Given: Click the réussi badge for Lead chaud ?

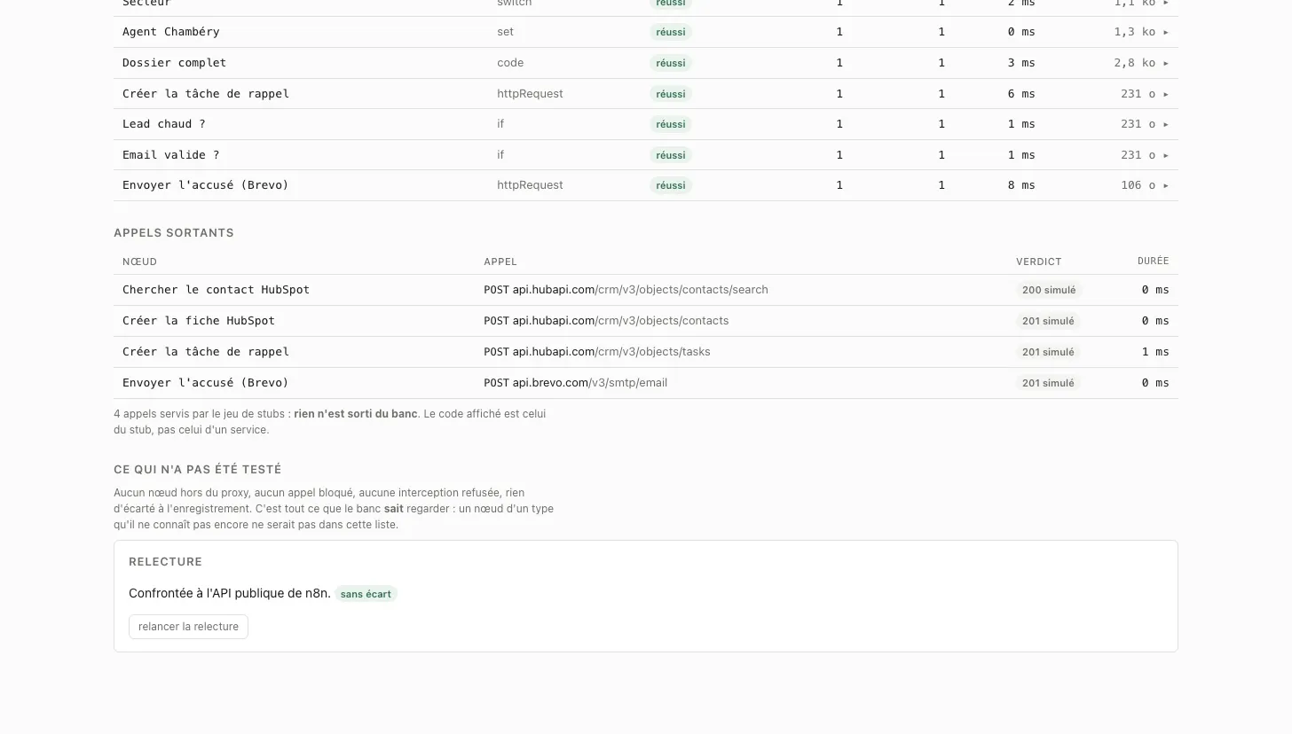Looking at the screenshot, I should pyautogui.click(x=670, y=124).
